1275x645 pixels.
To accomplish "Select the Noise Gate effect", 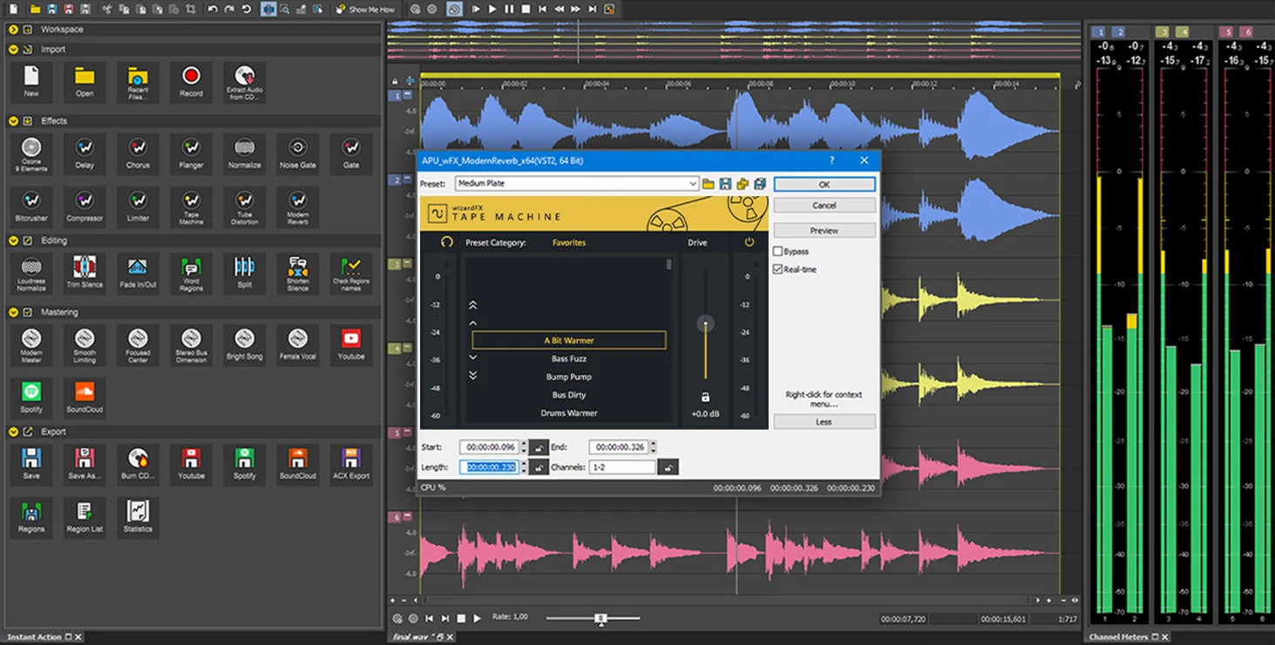I will (297, 153).
